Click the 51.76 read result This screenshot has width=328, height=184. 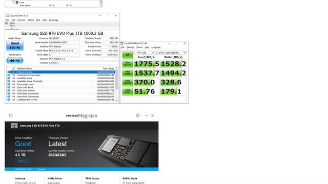pos(147,91)
